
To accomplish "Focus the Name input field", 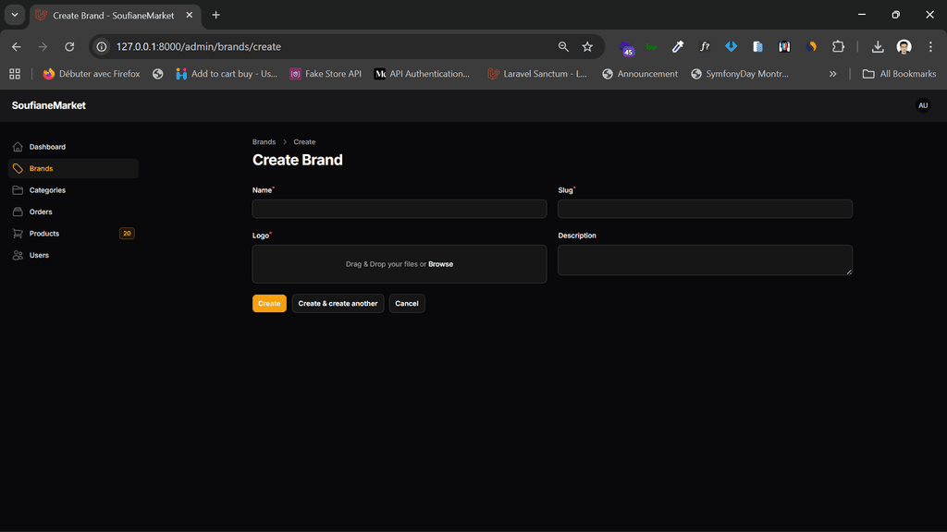I will pos(399,209).
